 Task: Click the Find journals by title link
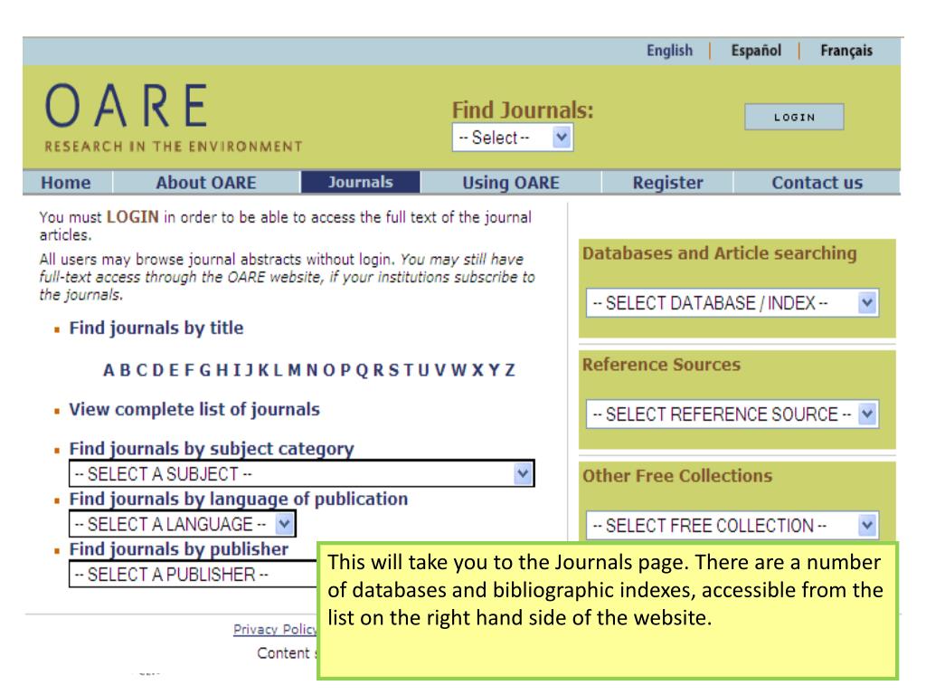click(x=156, y=328)
